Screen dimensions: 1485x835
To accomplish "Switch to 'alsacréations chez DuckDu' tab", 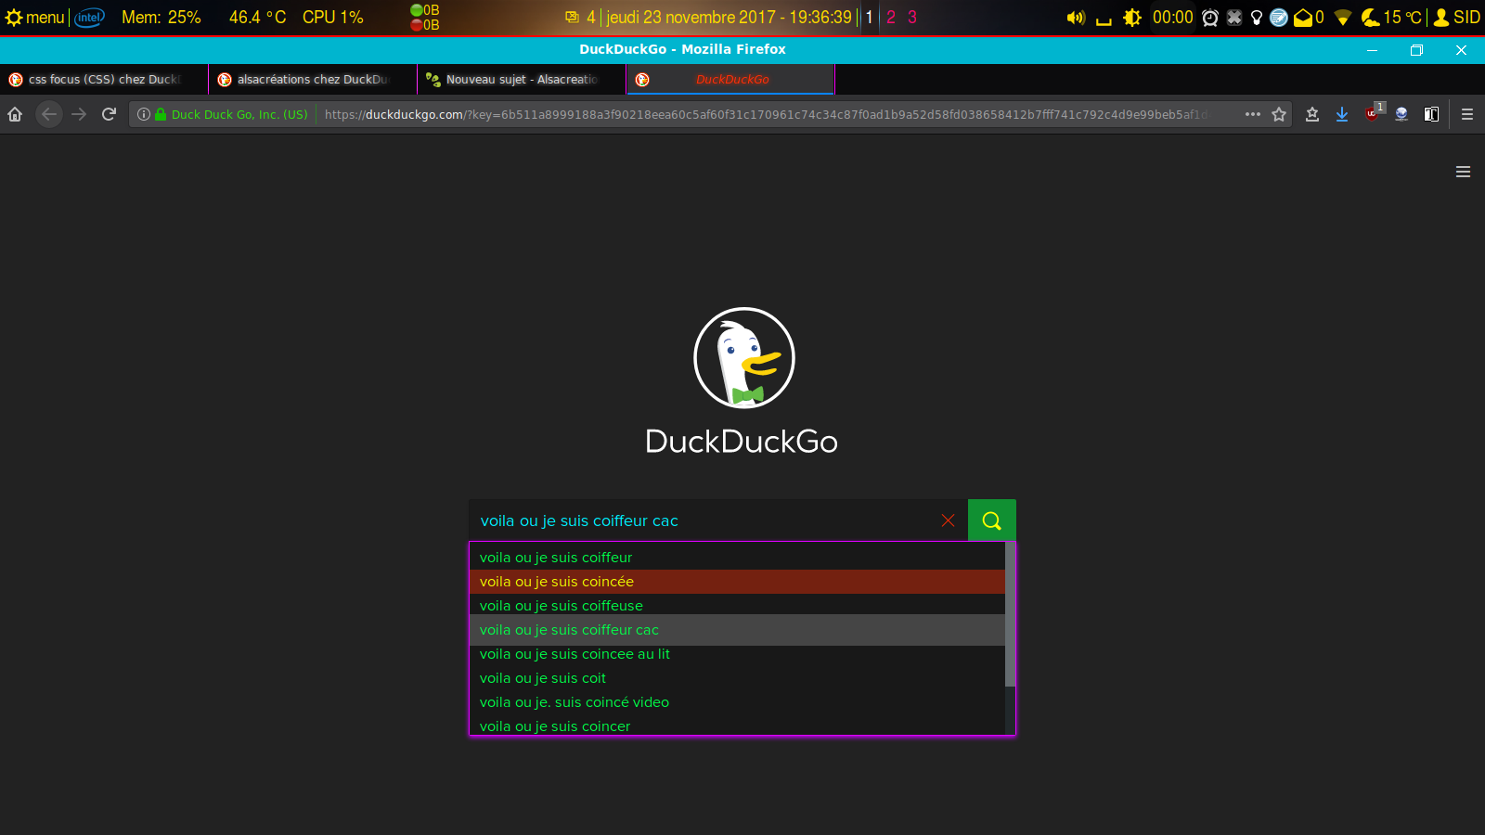I will 313,79.
